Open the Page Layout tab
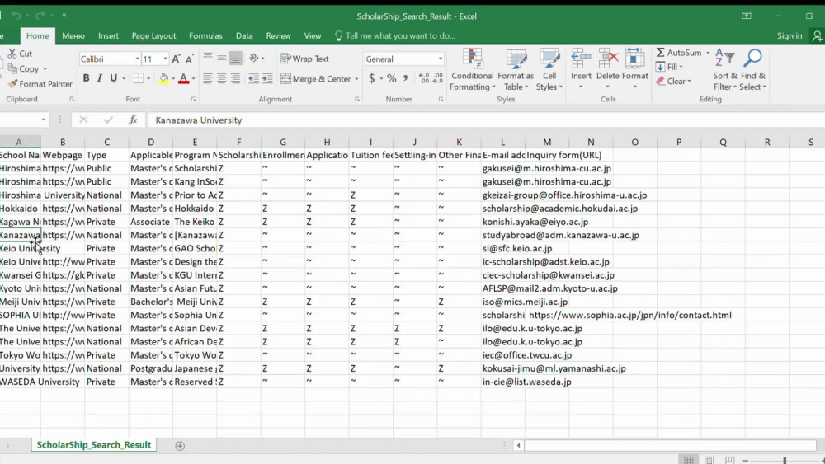Viewport: 825px width, 464px height. pos(153,35)
